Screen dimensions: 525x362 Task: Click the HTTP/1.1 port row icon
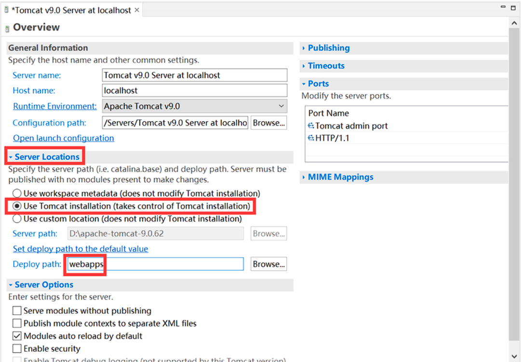311,138
